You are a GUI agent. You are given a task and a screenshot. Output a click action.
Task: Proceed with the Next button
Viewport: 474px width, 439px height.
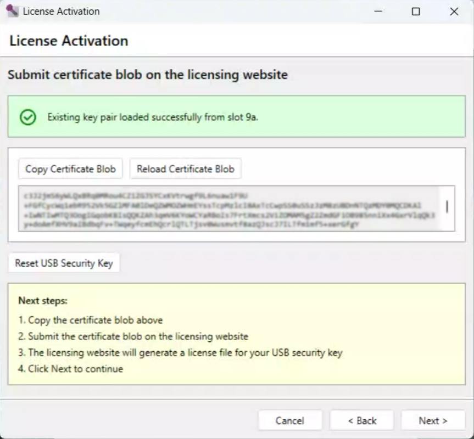click(x=433, y=420)
